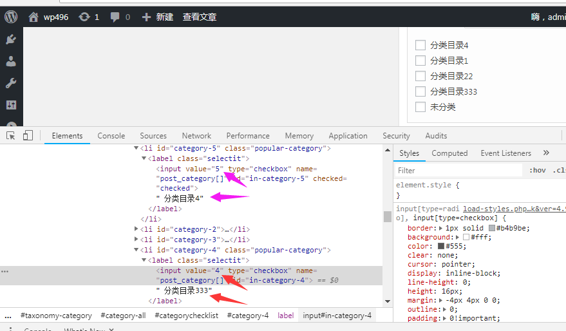Screen dimensions: 566x331
Task: Open the Tools wrench icon in sidebar
Action: point(11,83)
